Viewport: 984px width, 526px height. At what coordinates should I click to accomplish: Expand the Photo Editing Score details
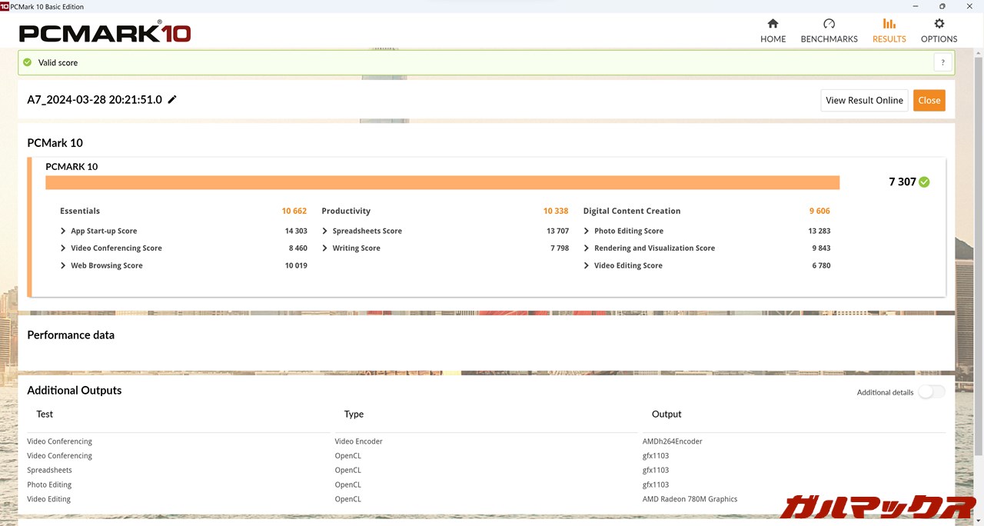pos(587,231)
